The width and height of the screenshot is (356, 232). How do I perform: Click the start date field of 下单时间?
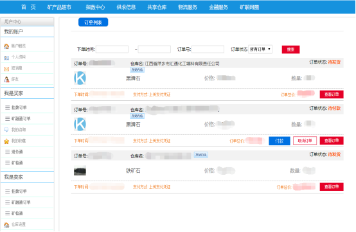tap(112, 49)
